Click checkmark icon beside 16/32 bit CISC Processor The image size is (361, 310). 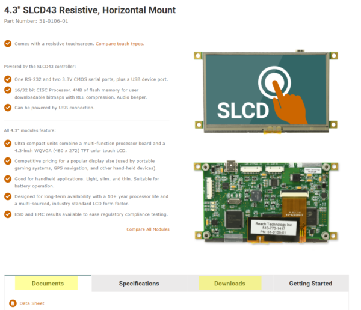click(8, 90)
